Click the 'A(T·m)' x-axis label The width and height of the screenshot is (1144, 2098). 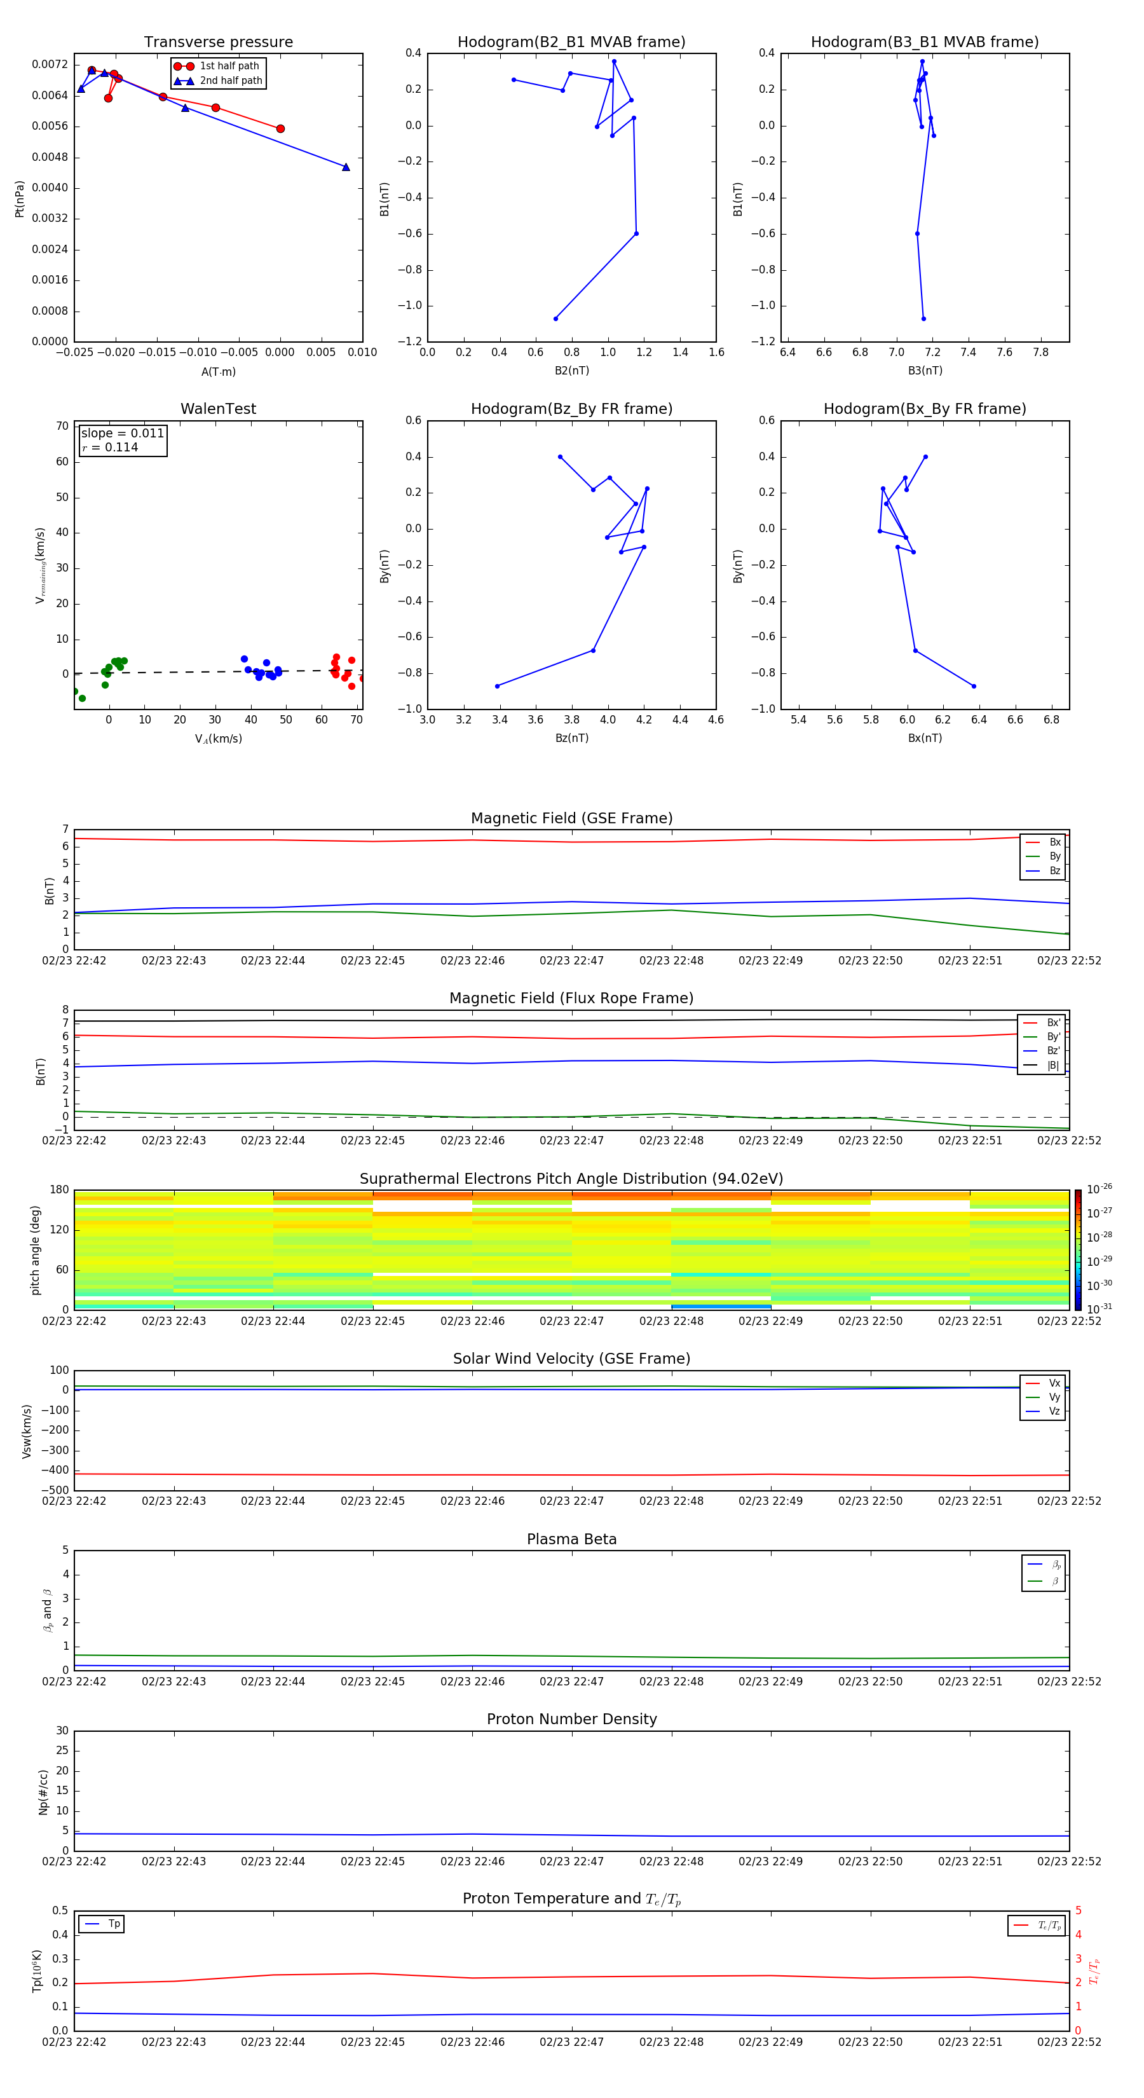pyautogui.click(x=218, y=371)
